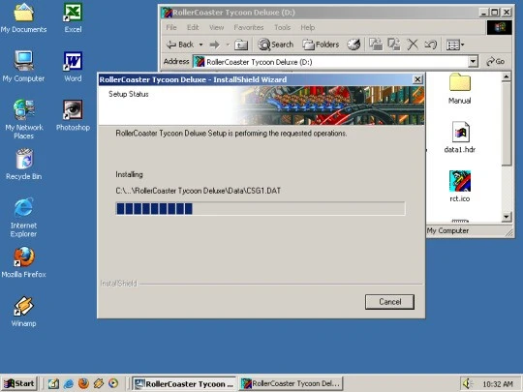Select the data1.hdr file icon
The width and height of the screenshot is (523, 392).
[460, 137]
